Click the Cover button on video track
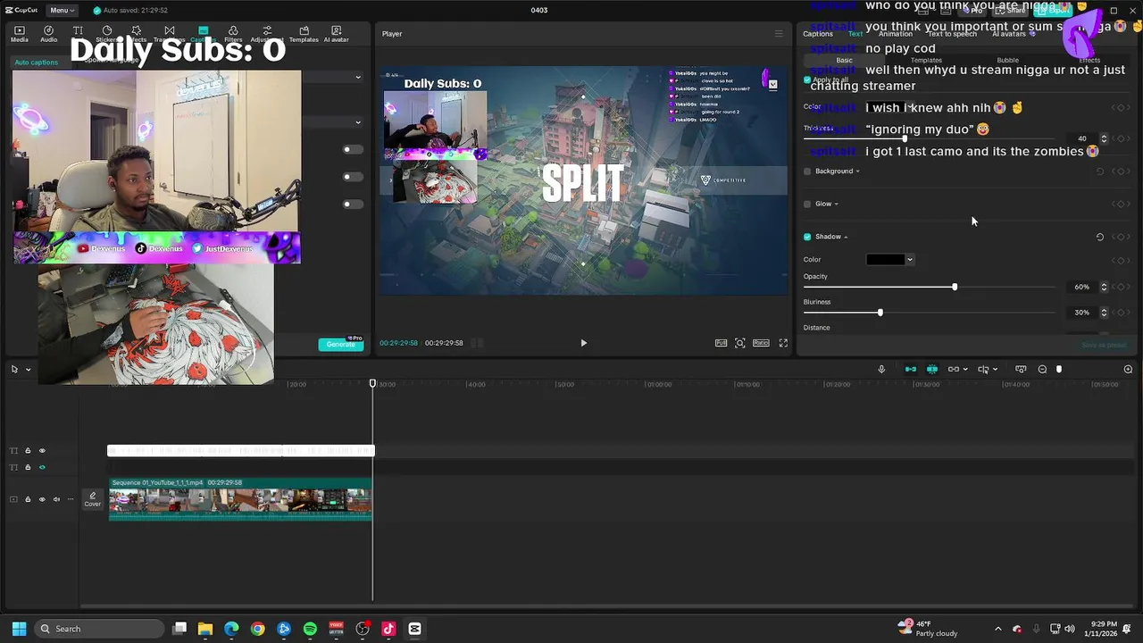The width and height of the screenshot is (1143, 643). (x=93, y=499)
